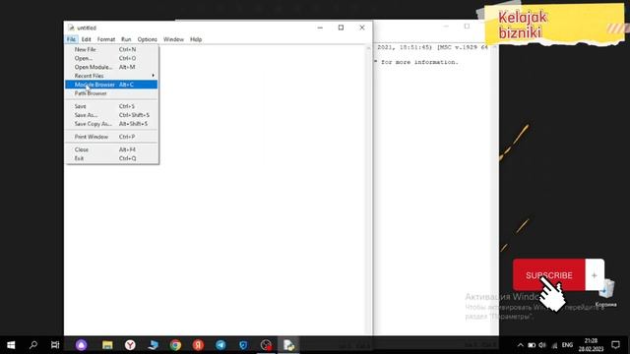Expand the Recent Files submenu

pyautogui.click(x=111, y=76)
